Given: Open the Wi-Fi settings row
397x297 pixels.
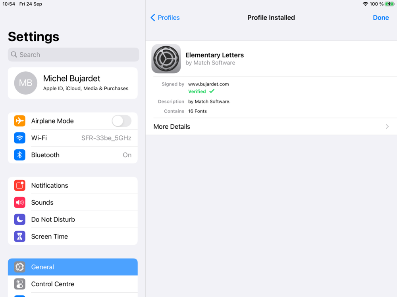Looking at the screenshot, I should click(x=73, y=138).
